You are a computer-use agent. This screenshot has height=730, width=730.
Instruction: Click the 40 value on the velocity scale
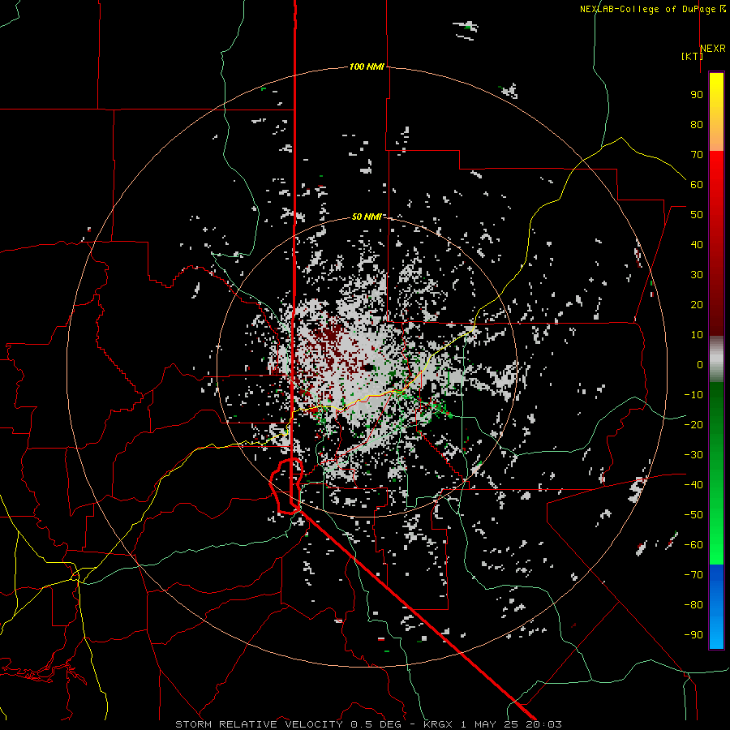(697, 245)
